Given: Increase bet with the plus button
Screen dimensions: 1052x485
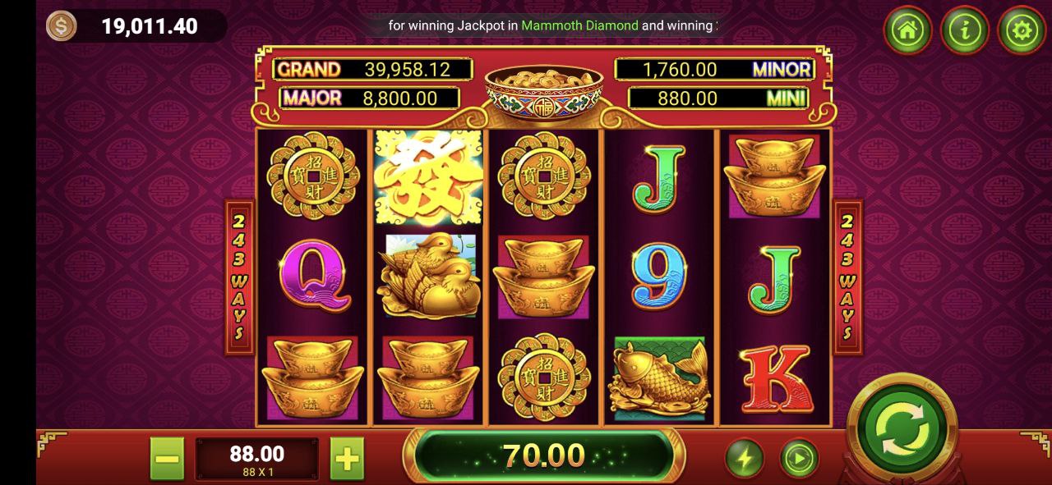Looking at the screenshot, I should coord(347,459).
